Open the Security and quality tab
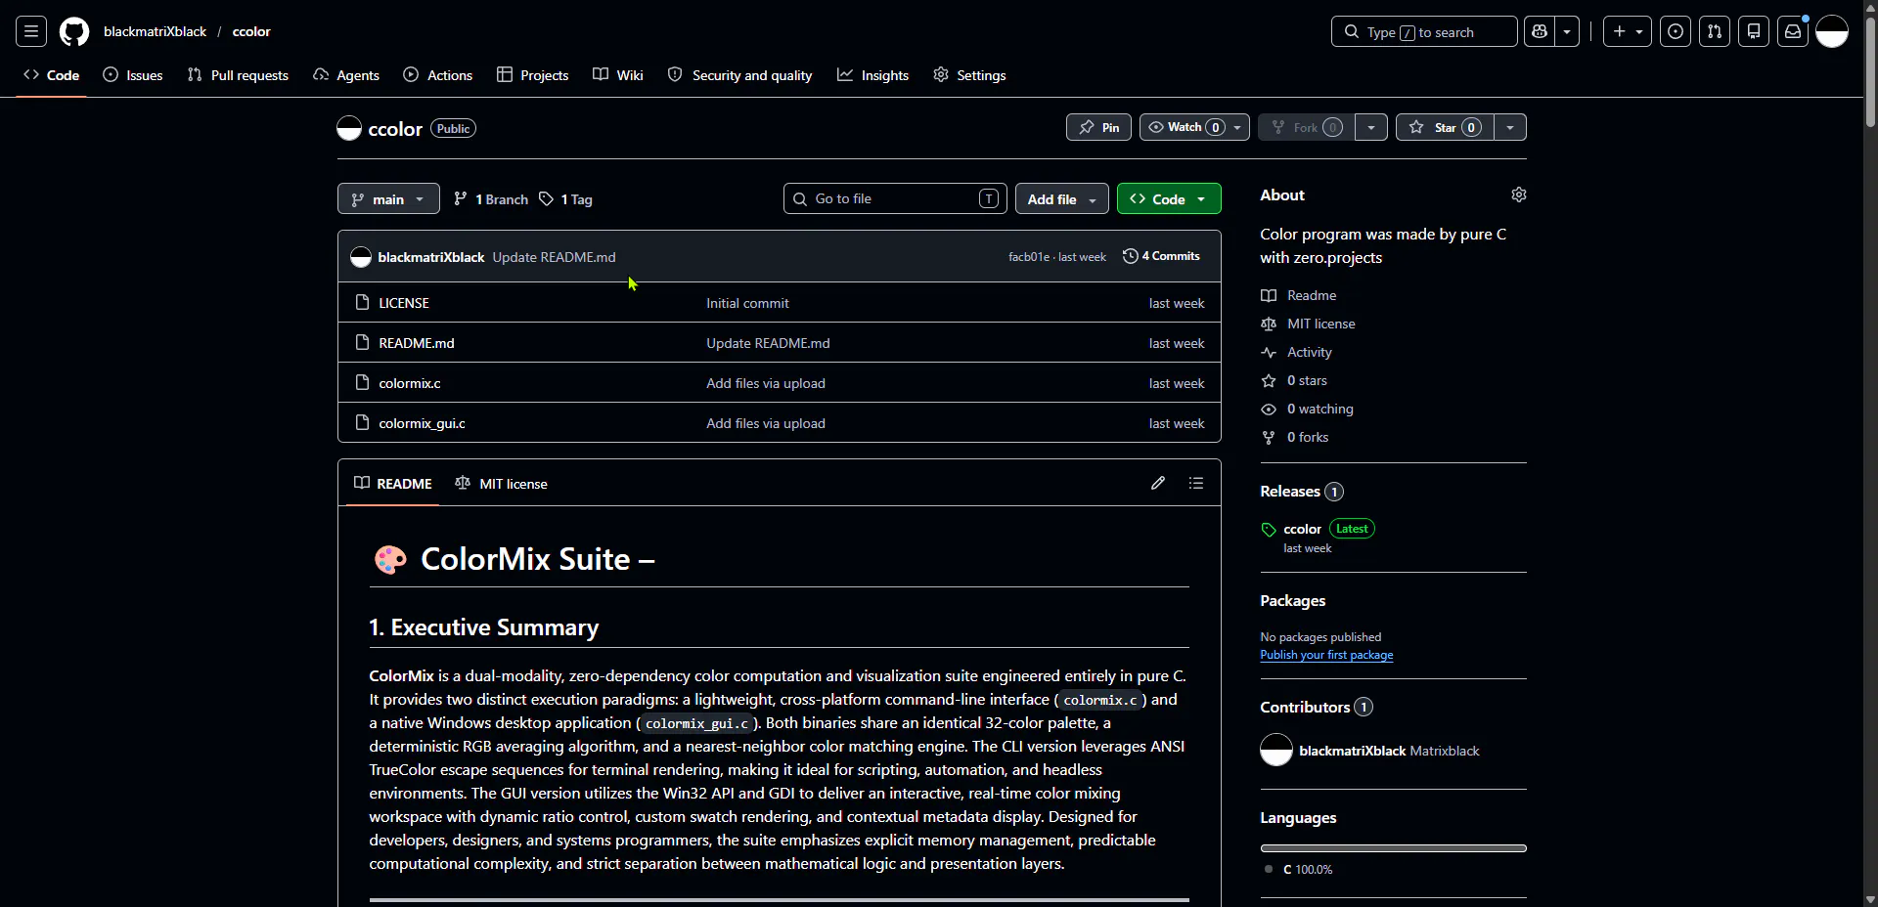This screenshot has height=907, width=1878. click(740, 75)
